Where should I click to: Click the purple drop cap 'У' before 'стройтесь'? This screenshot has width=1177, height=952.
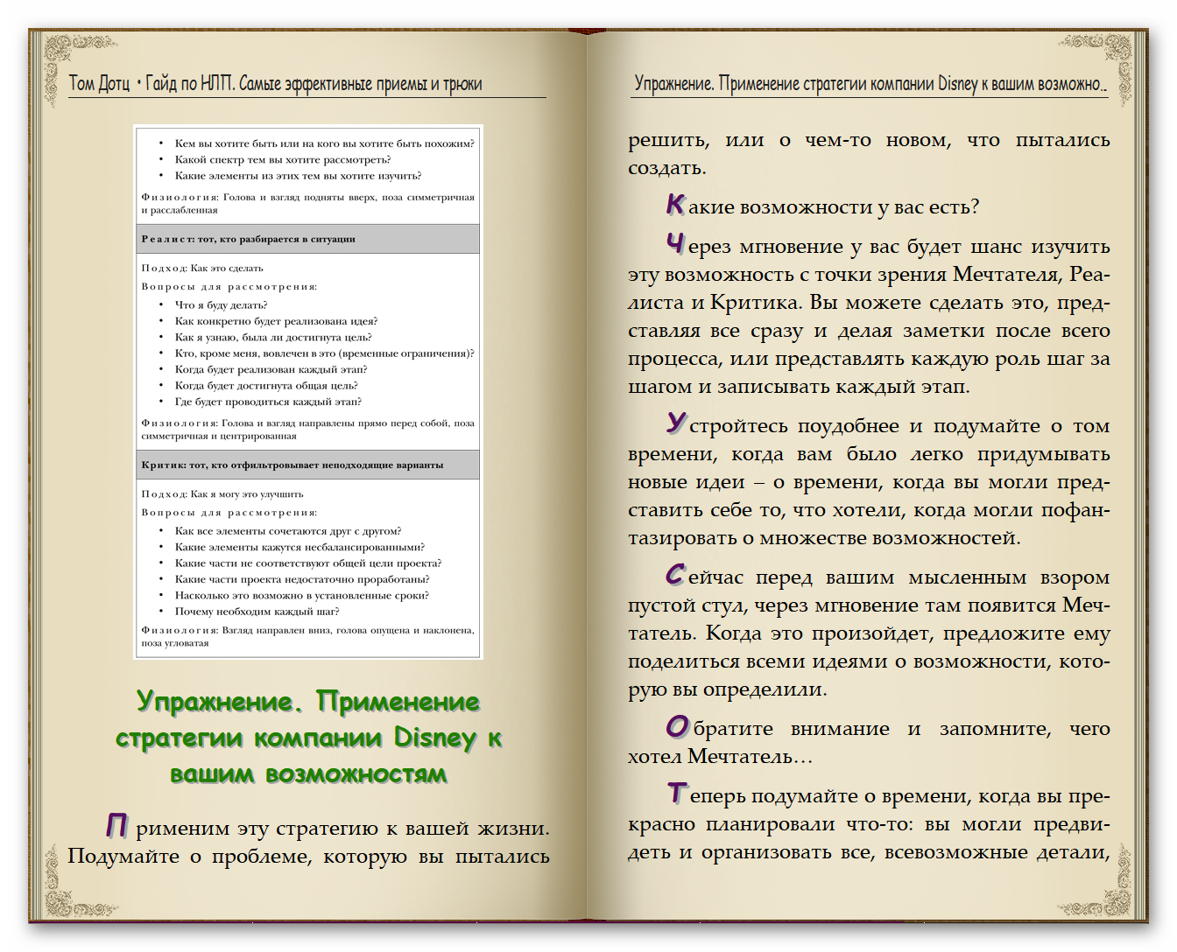pos(675,424)
